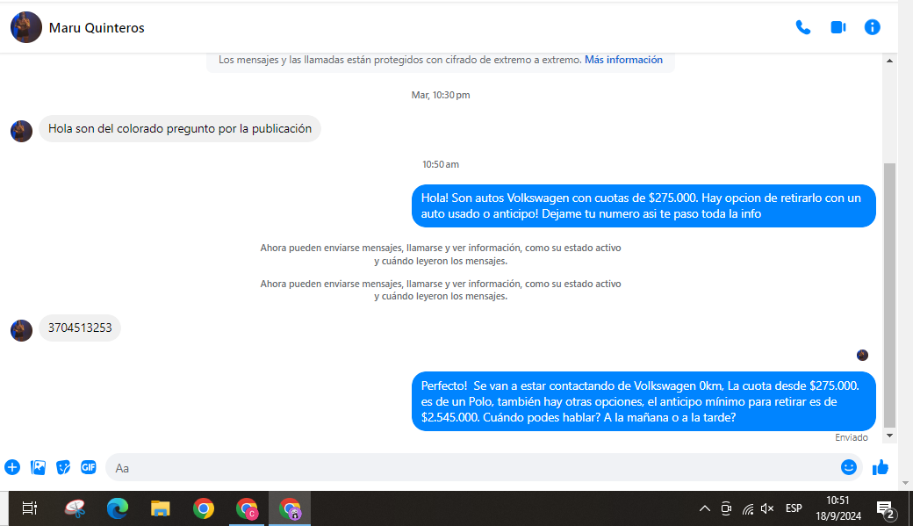Open Maru Quinteros profile picture in header
The width and height of the screenshot is (913, 526).
pos(26,27)
